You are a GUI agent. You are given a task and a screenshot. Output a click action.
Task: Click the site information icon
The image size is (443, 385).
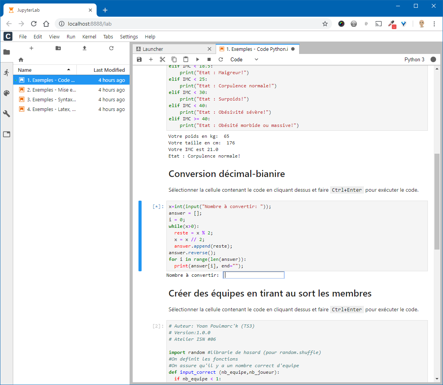[x=61, y=24]
